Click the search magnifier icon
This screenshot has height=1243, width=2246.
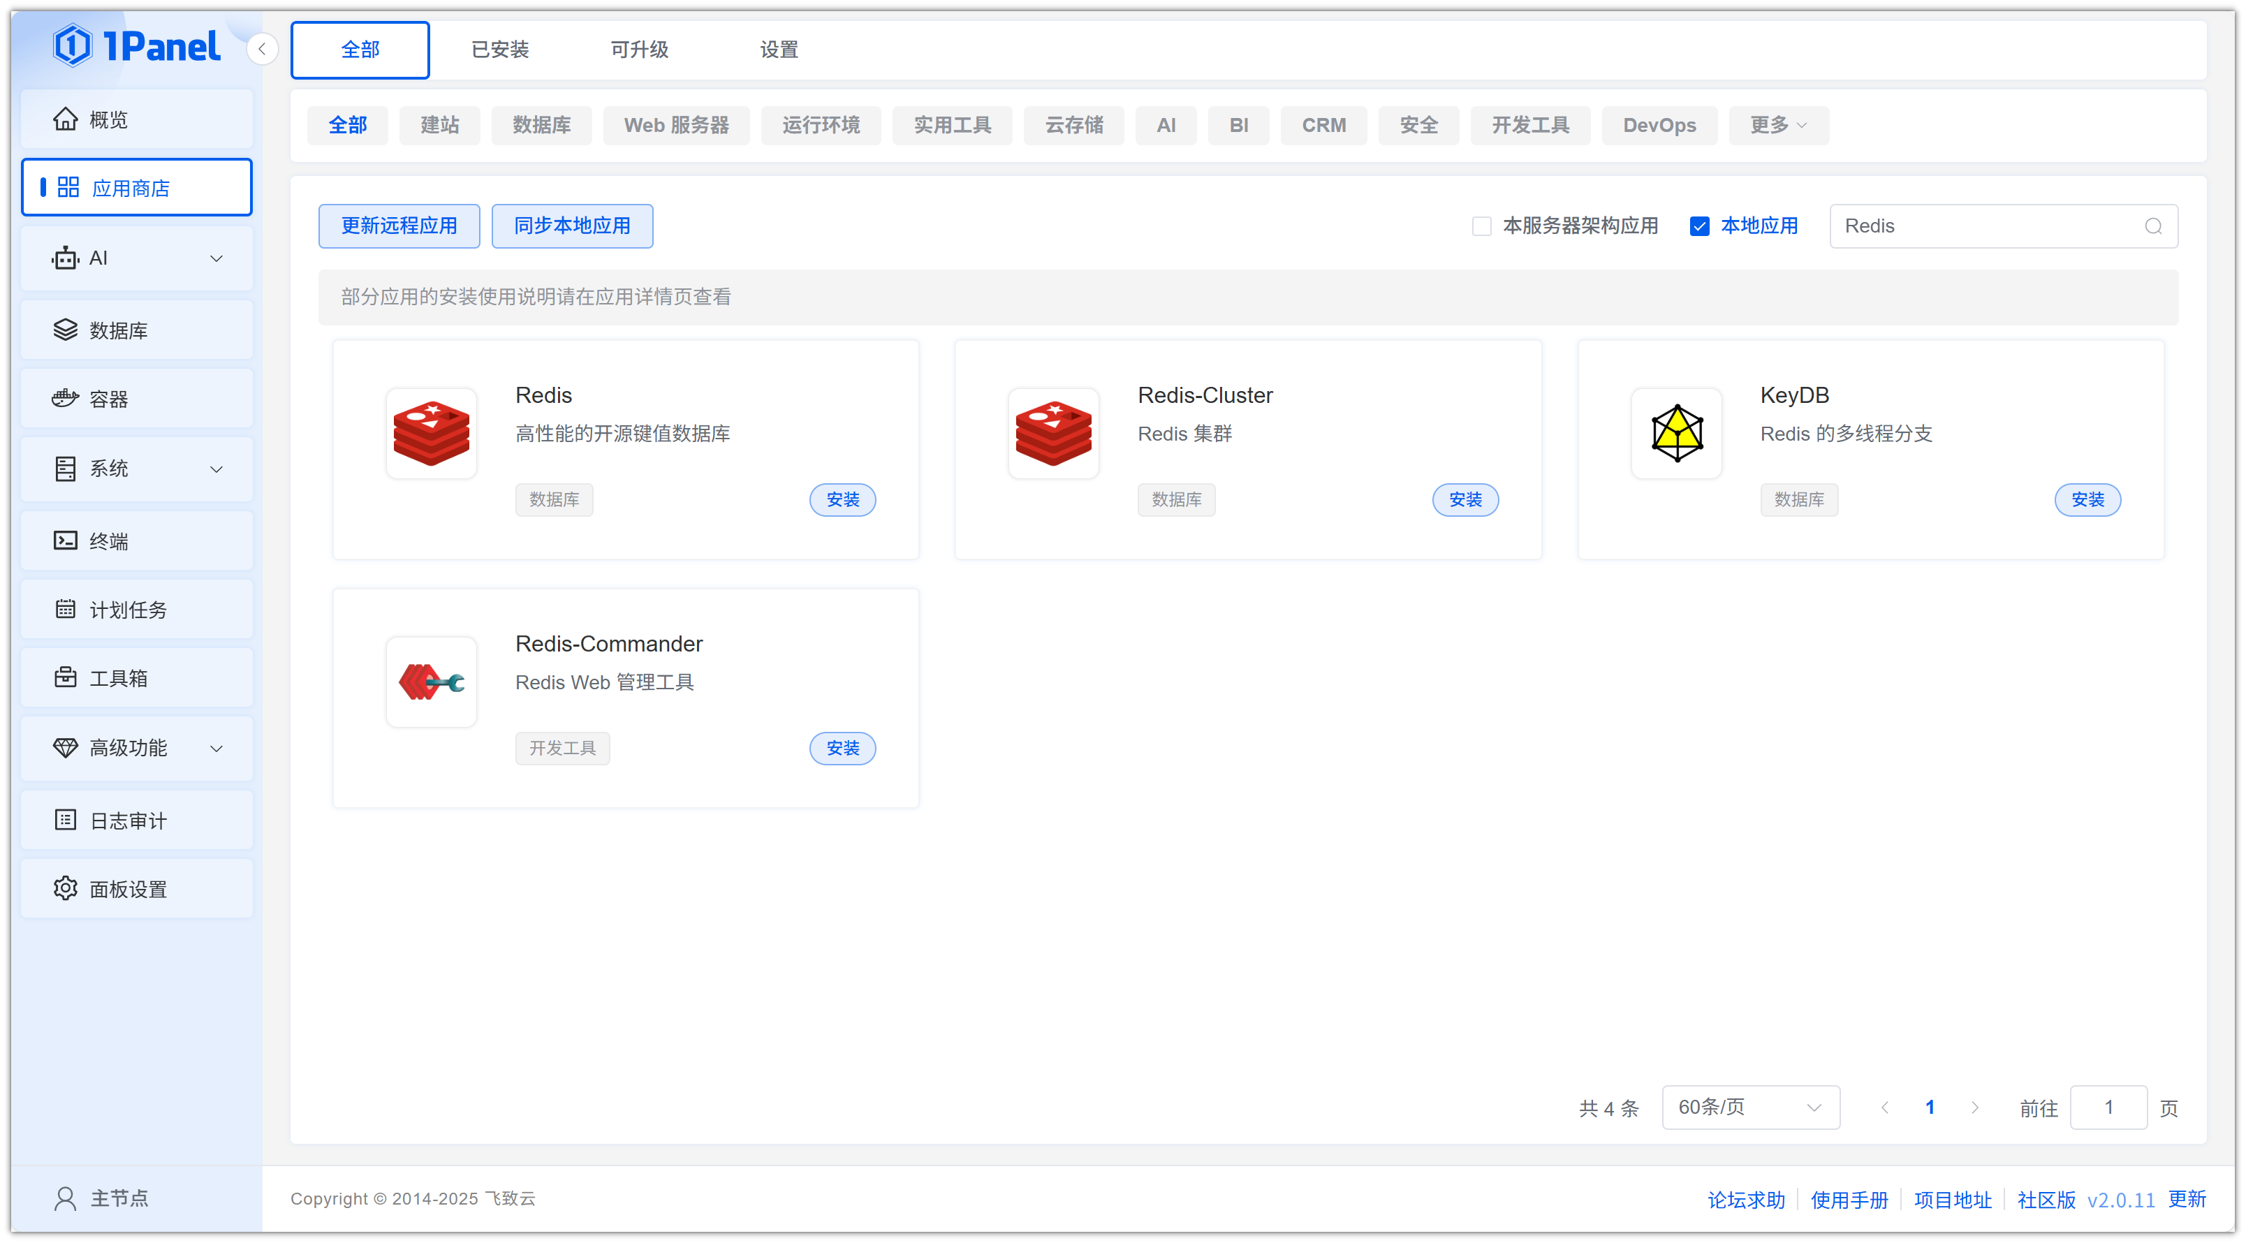[x=2152, y=226]
